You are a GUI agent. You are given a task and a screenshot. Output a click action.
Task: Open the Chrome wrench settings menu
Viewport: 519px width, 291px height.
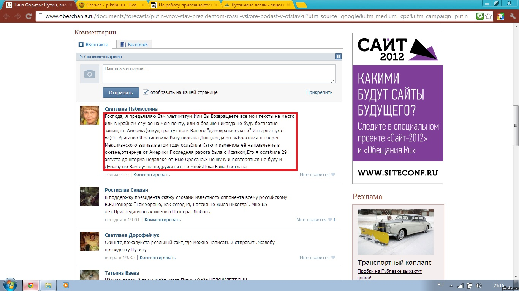coord(512,16)
